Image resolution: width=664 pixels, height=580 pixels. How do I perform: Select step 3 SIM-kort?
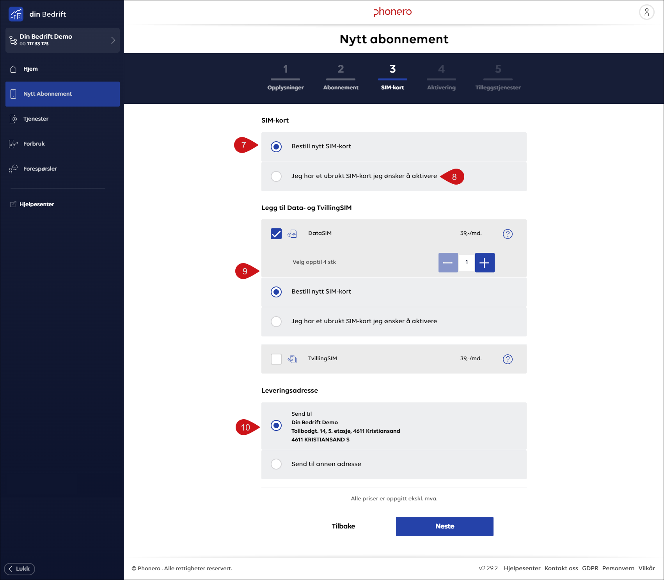tap(392, 77)
